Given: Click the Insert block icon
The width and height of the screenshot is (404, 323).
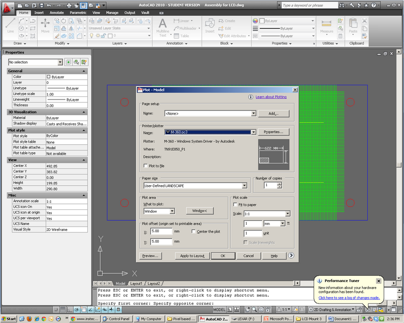Looking at the screenshot, I should click(x=210, y=25).
